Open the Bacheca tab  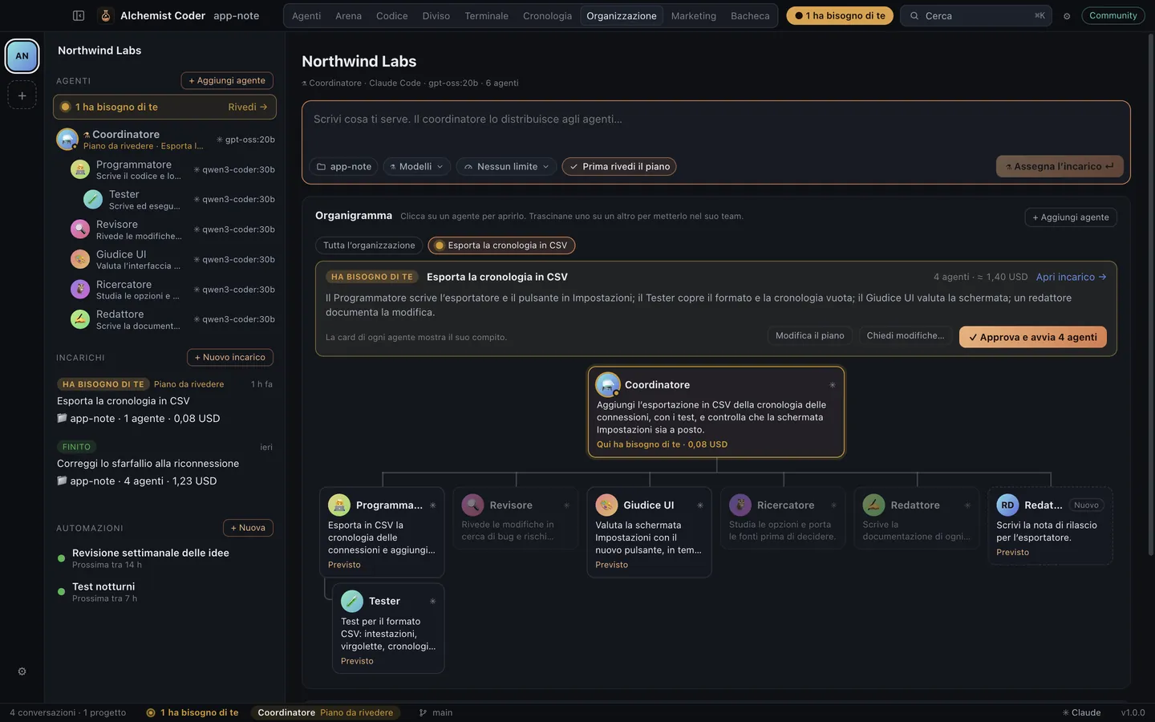click(x=750, y=16)
